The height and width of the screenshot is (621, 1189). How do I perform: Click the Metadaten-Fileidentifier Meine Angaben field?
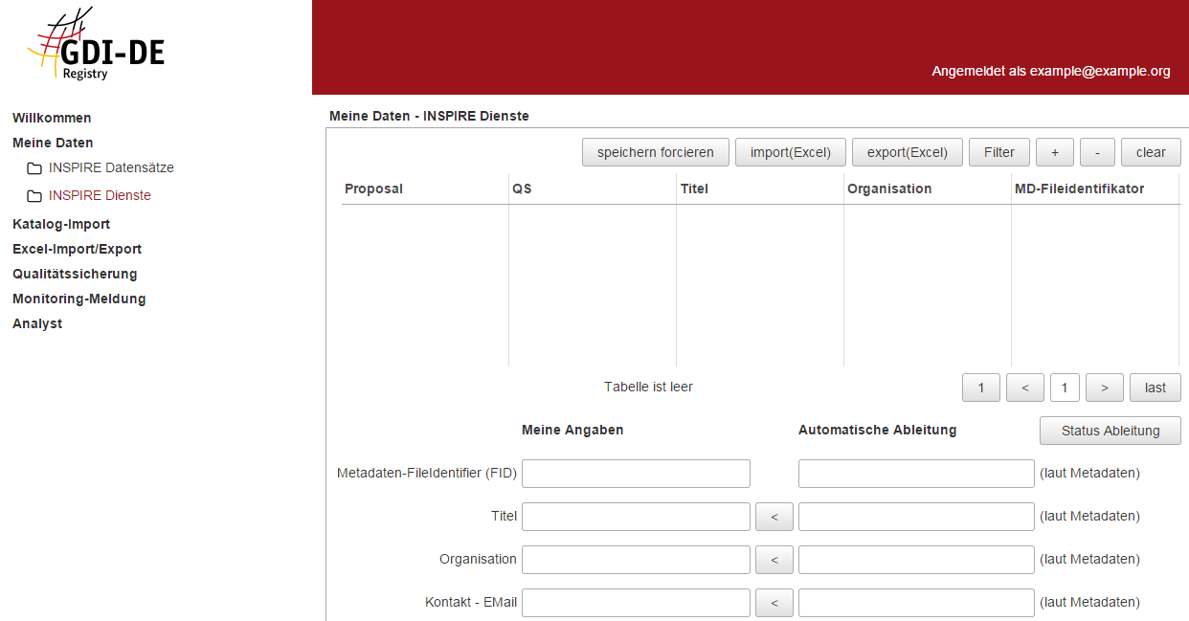click(636, 474)
